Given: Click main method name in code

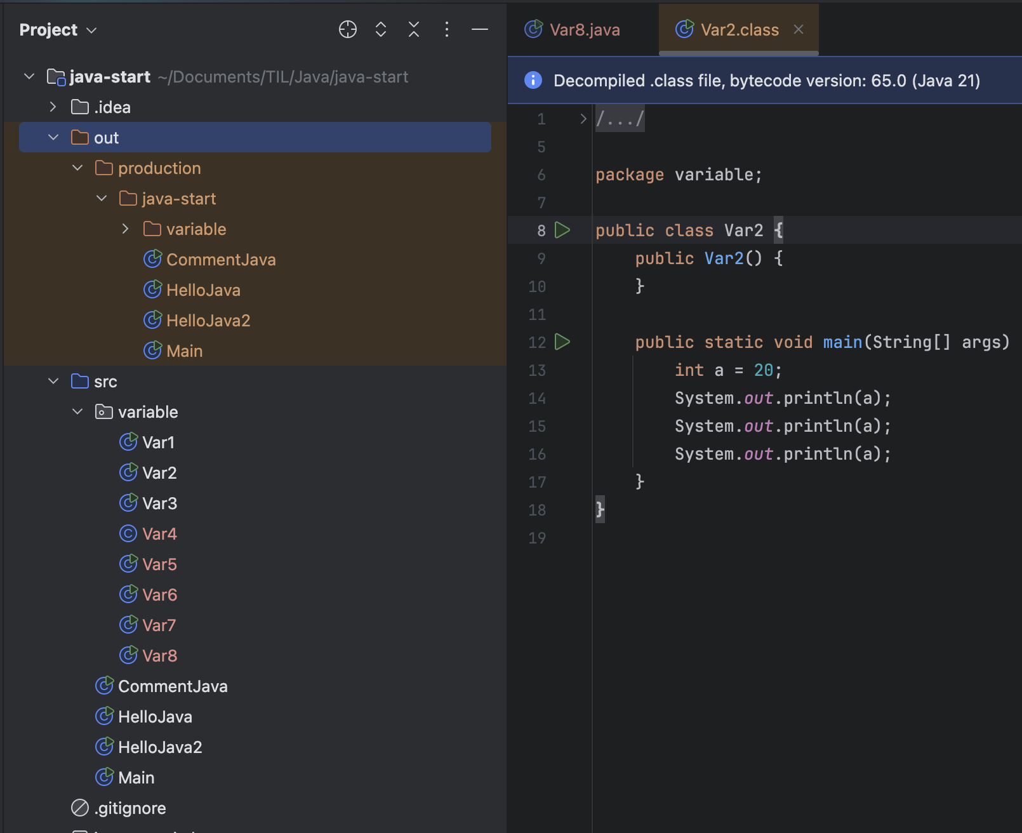Looking at the screenshot, I should tap(842, 342).
